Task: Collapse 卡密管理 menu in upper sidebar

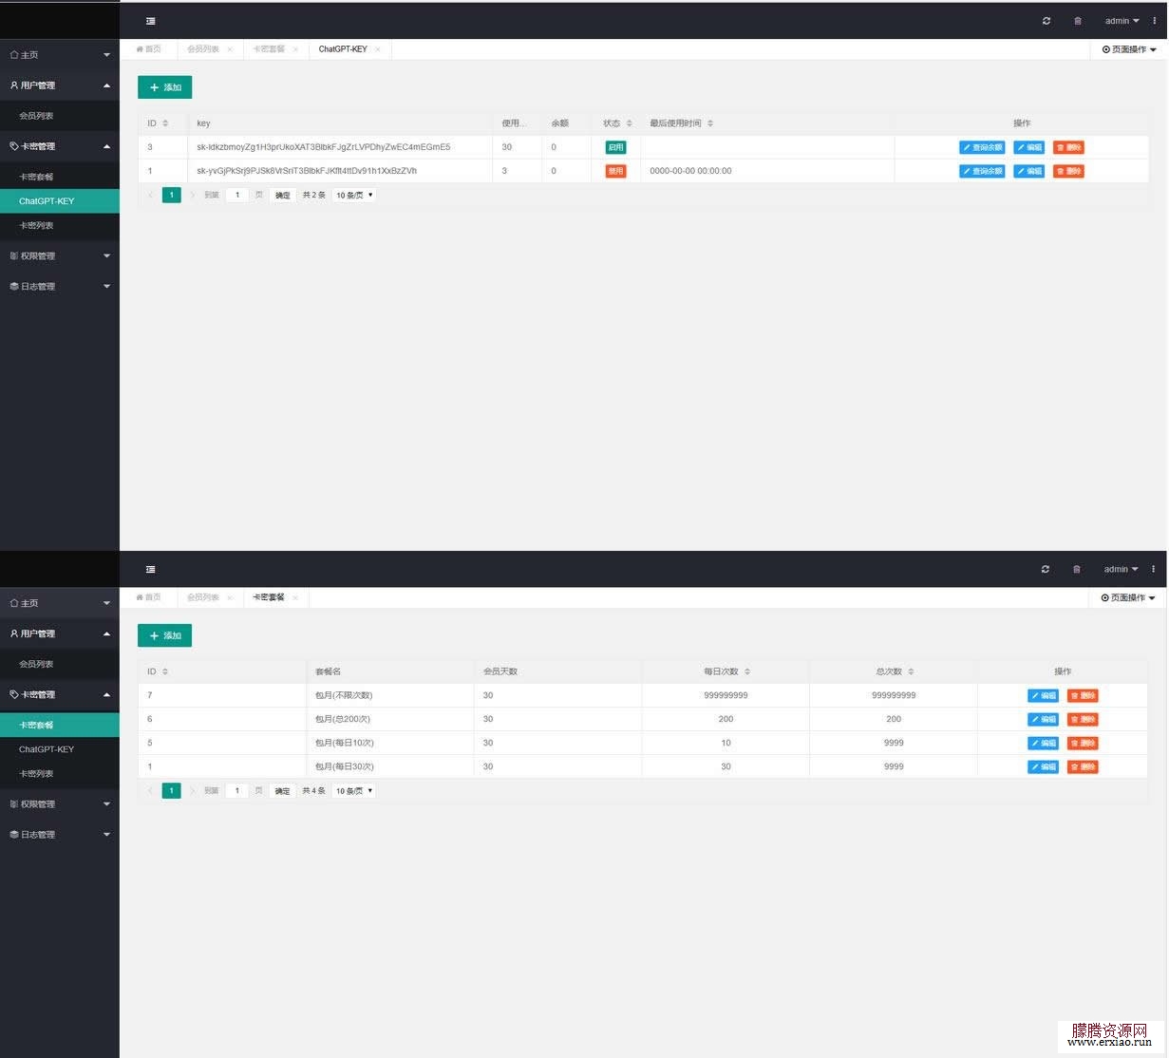Action: (60, 146)
